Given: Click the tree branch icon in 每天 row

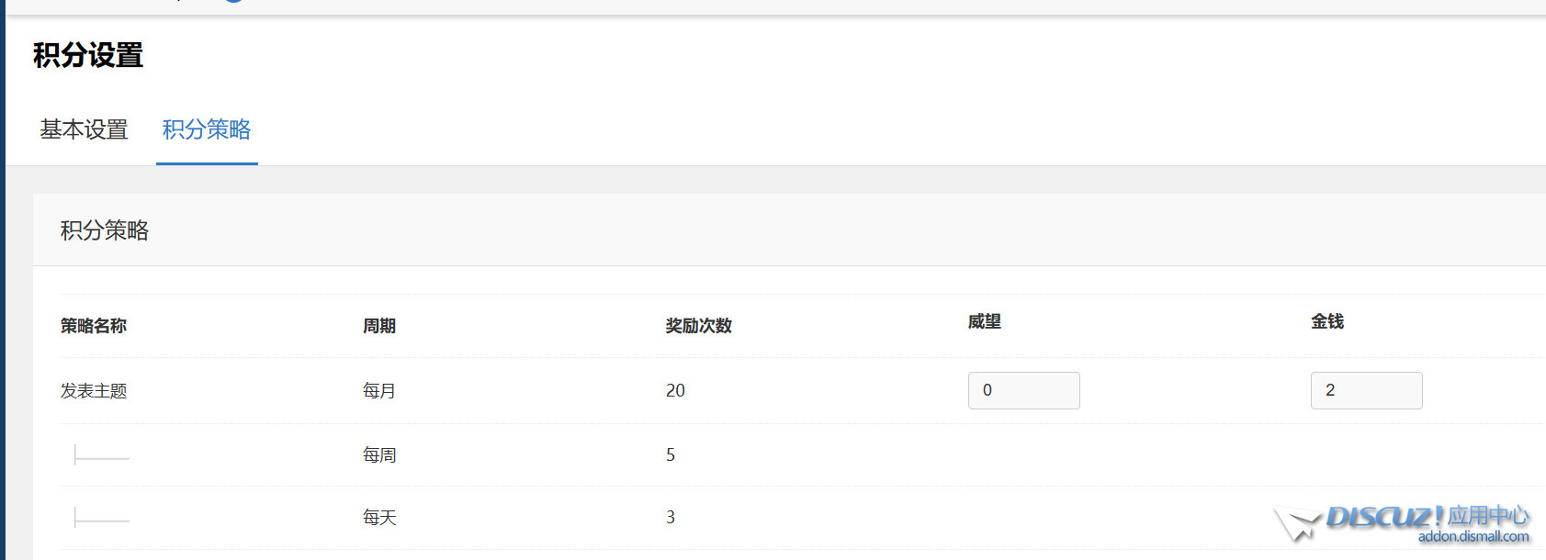Looking at the screenshot, I should [x=101, y=518].
